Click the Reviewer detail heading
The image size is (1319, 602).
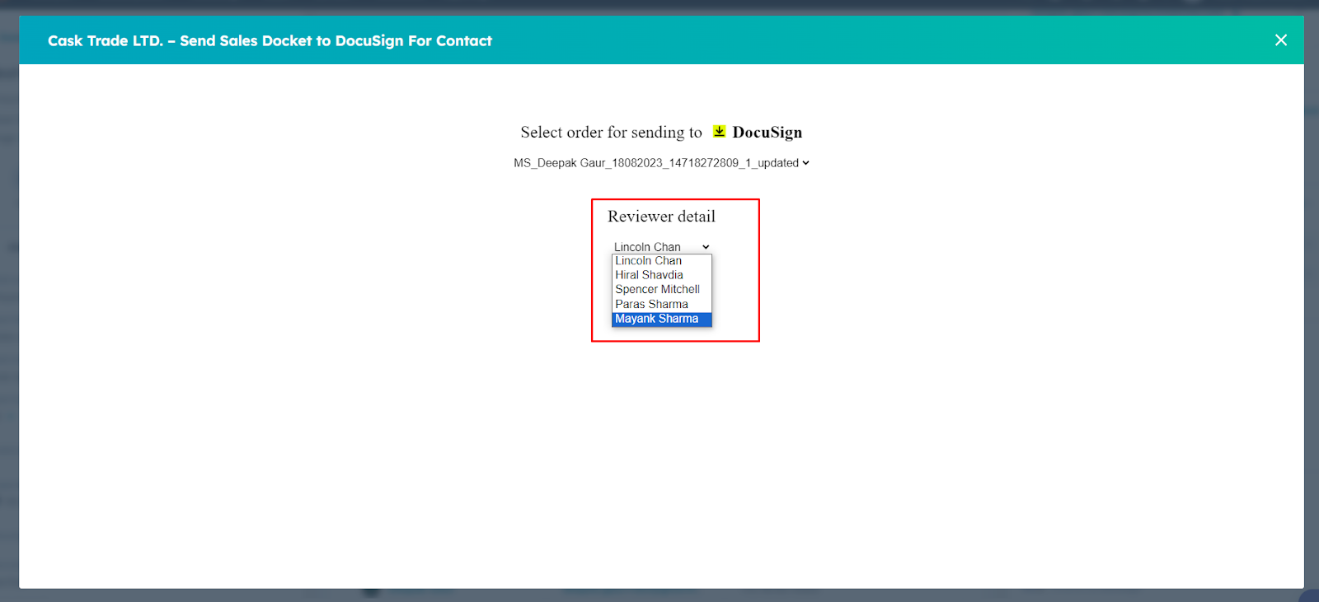[x=661, y=217]
